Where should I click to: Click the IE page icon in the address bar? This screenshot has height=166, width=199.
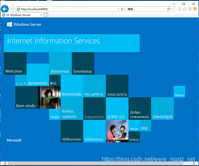[18, 9]
